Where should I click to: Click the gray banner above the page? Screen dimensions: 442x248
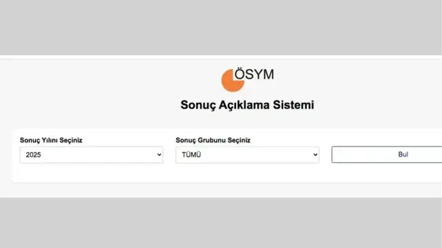(221, 28)
